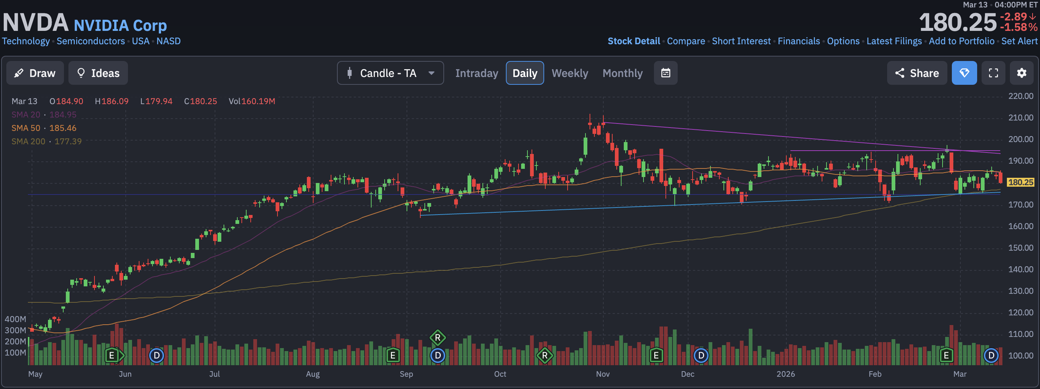The height and width of the screenshot is (389, 1040).
Task: Open the Financials link
Action: tap(799, 41)
